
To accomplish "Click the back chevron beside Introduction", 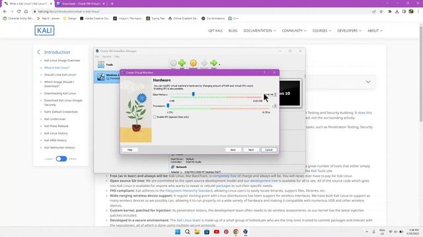I will [x=38, y=52].
